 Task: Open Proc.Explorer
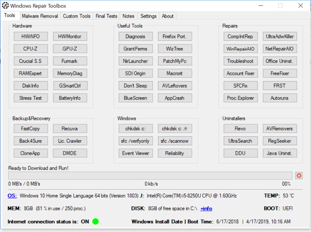[241, 98]
